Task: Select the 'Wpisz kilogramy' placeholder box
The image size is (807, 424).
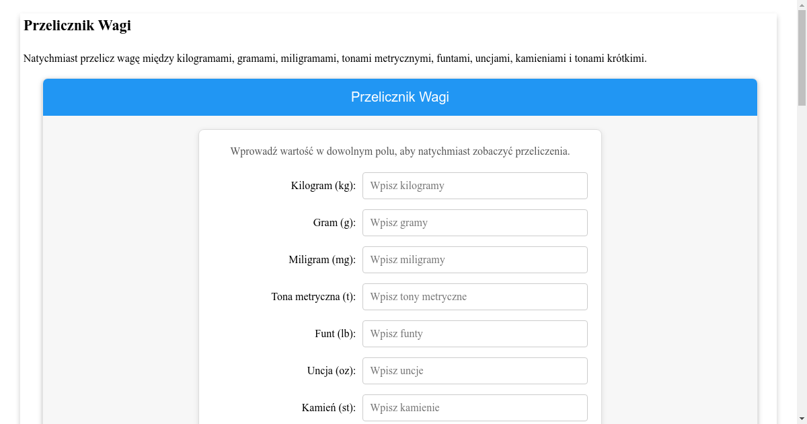Action: [475, 186]
